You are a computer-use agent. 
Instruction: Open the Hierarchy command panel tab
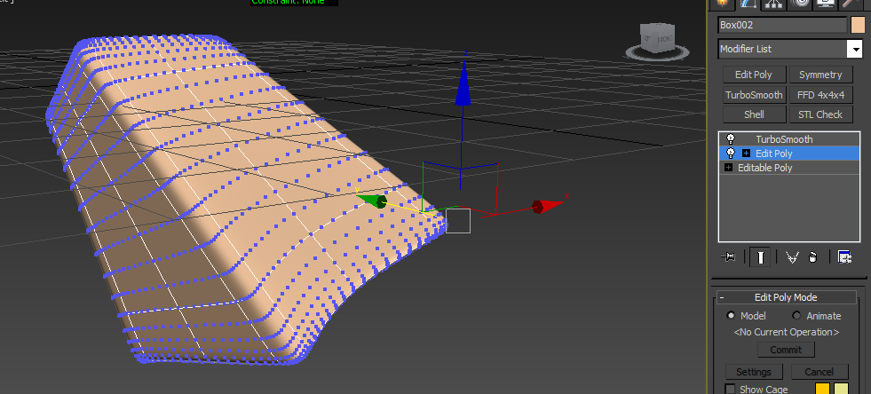coord(774,4)
